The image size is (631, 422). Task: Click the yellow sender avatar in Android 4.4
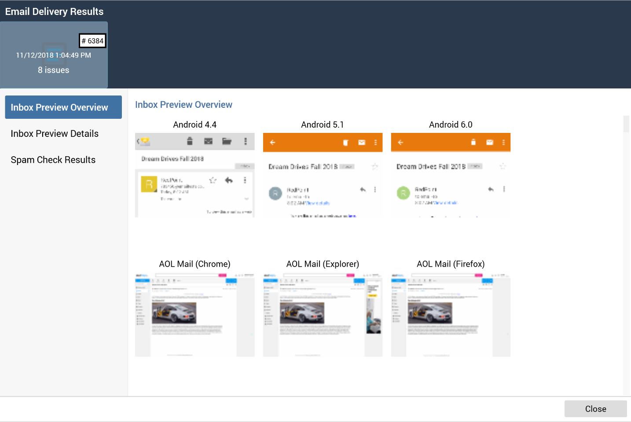tap(149, 183)
